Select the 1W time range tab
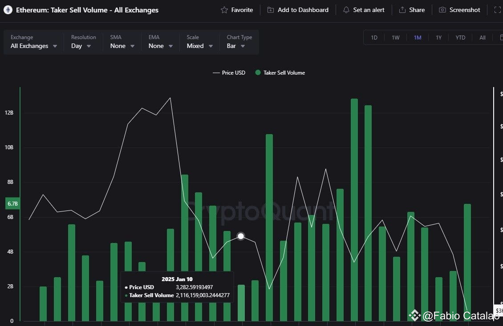 396,37
